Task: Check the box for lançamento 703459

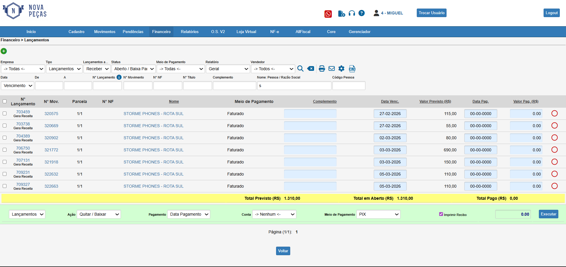Action: 4,114
